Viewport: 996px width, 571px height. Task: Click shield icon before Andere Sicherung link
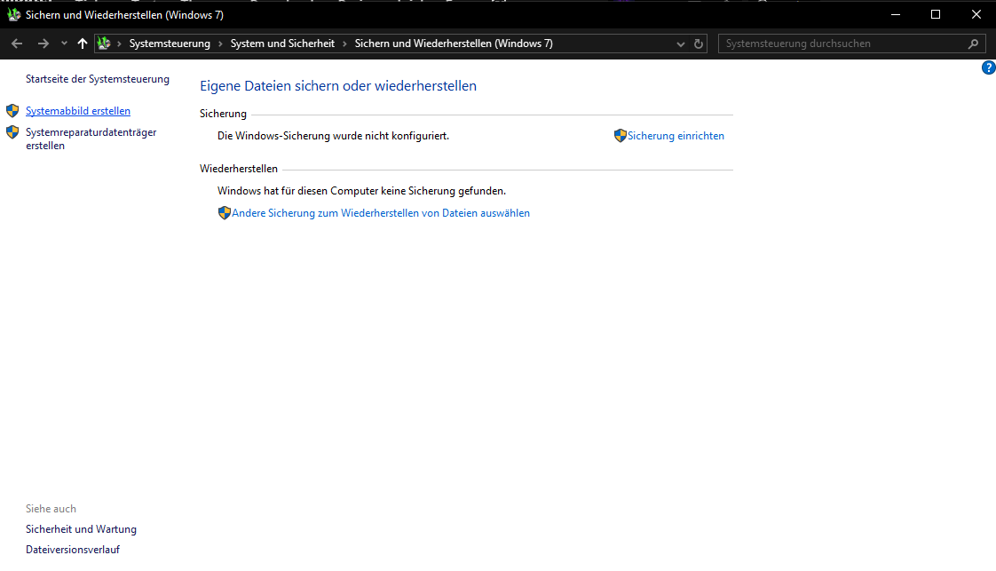(224, 213)
